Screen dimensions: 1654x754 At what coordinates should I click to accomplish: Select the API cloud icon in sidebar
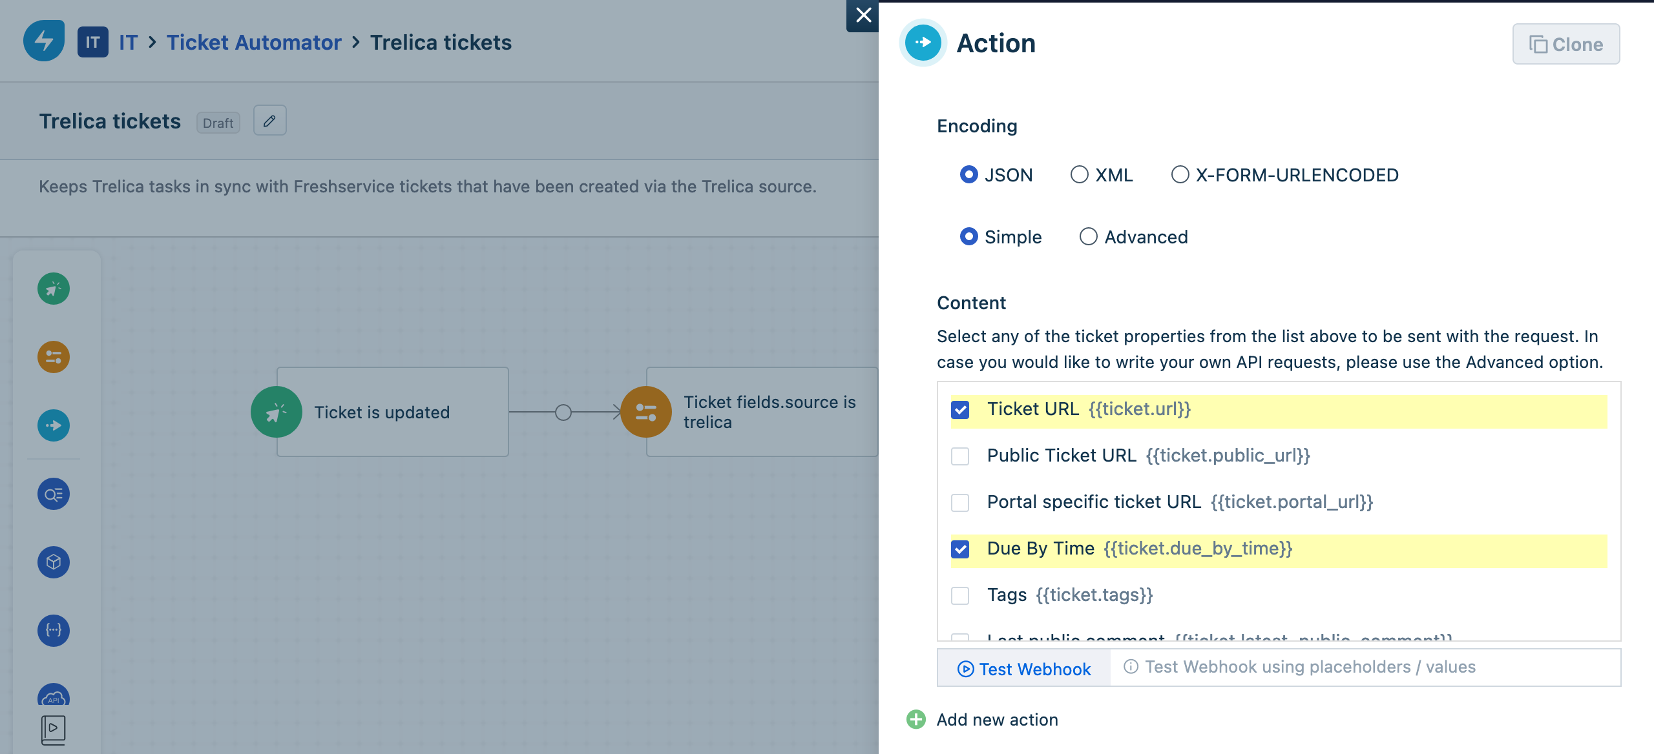(54, 696)
